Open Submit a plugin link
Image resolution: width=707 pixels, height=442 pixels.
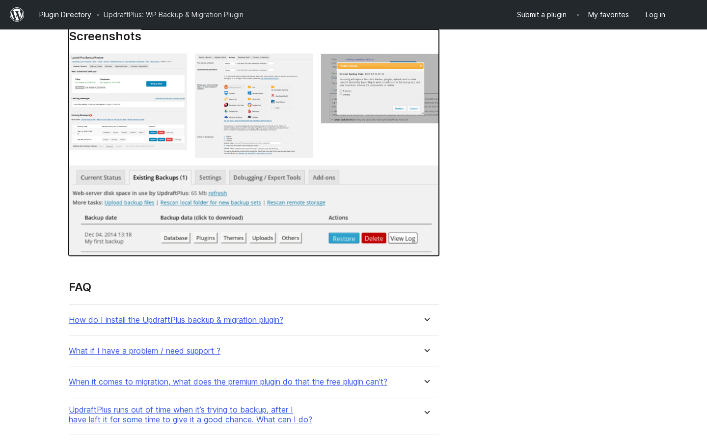pyautogui.click(x=542, y=15)
